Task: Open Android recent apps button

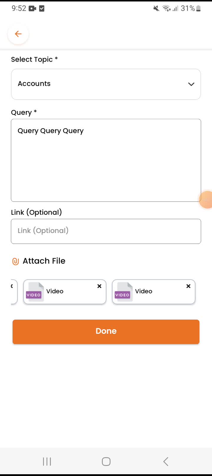Action: (x=47, y=462)
